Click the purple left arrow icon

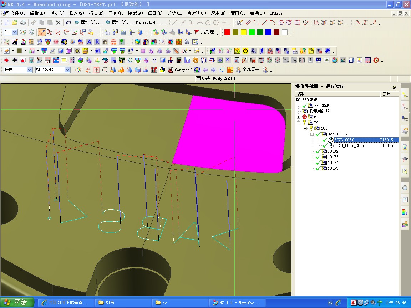(x=205, y=70)
